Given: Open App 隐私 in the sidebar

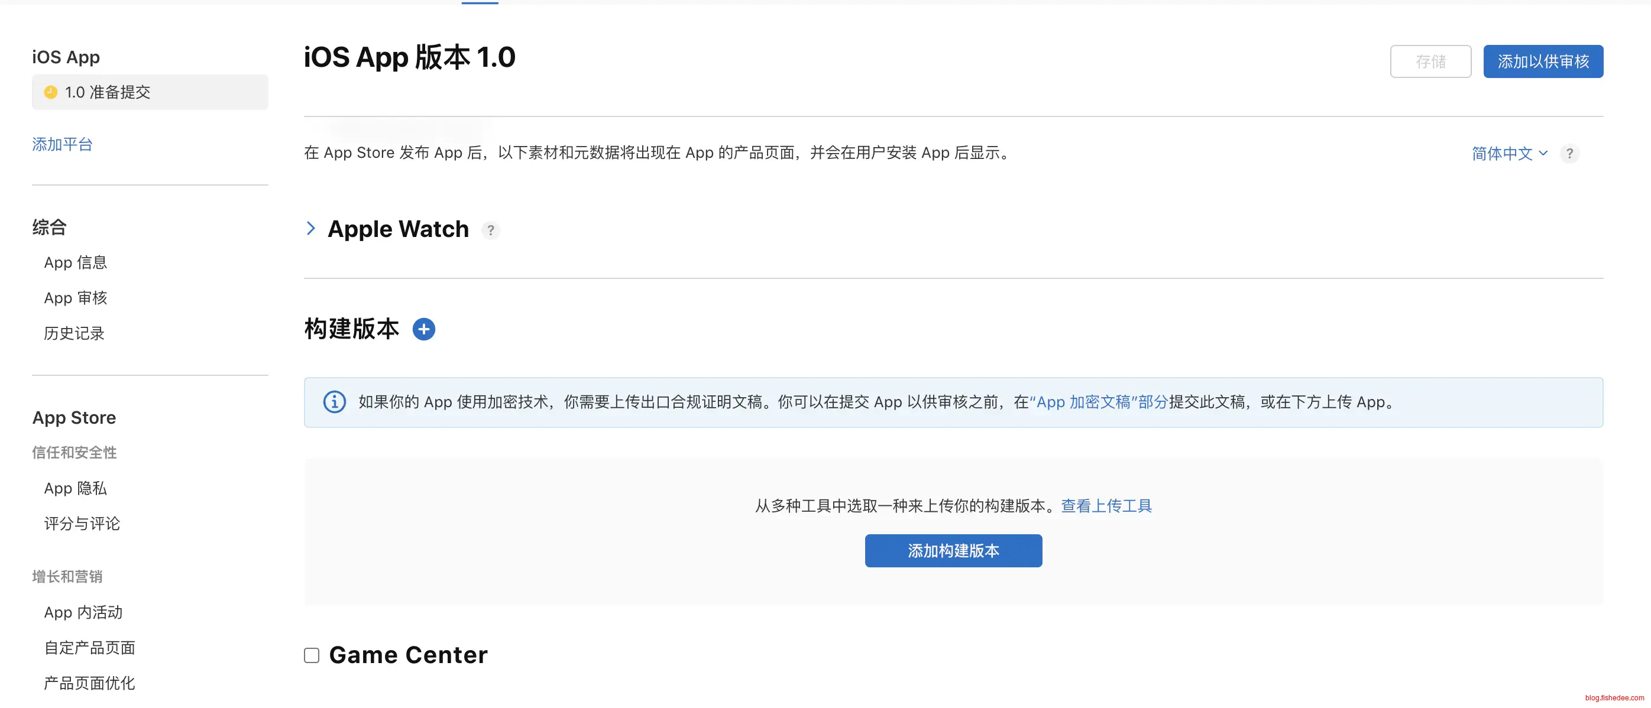Looking at the screenshot, I should click(76, 488).
